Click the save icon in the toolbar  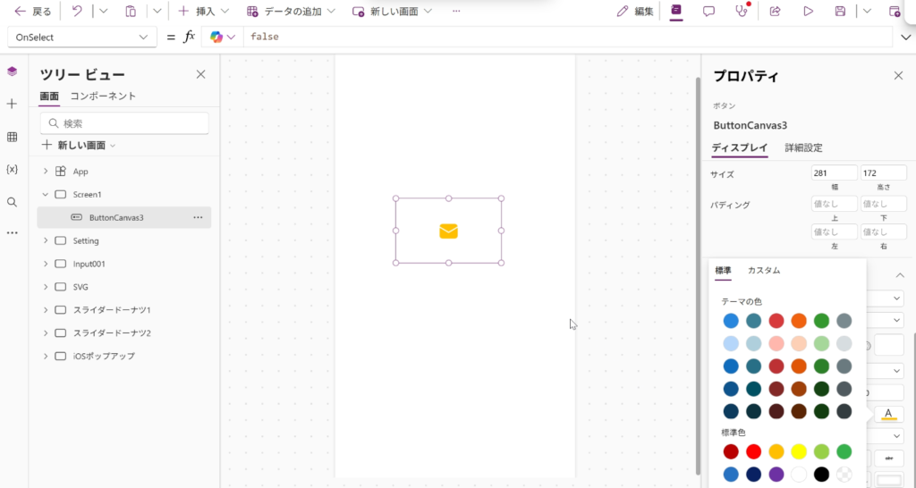(840, 12)
